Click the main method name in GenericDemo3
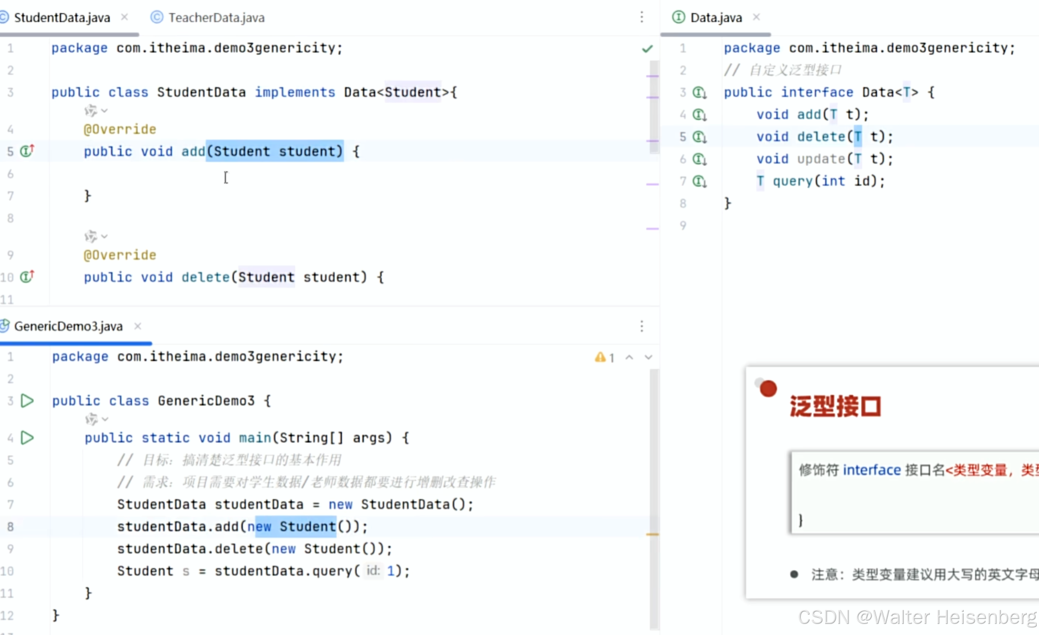 coord(255,438)
